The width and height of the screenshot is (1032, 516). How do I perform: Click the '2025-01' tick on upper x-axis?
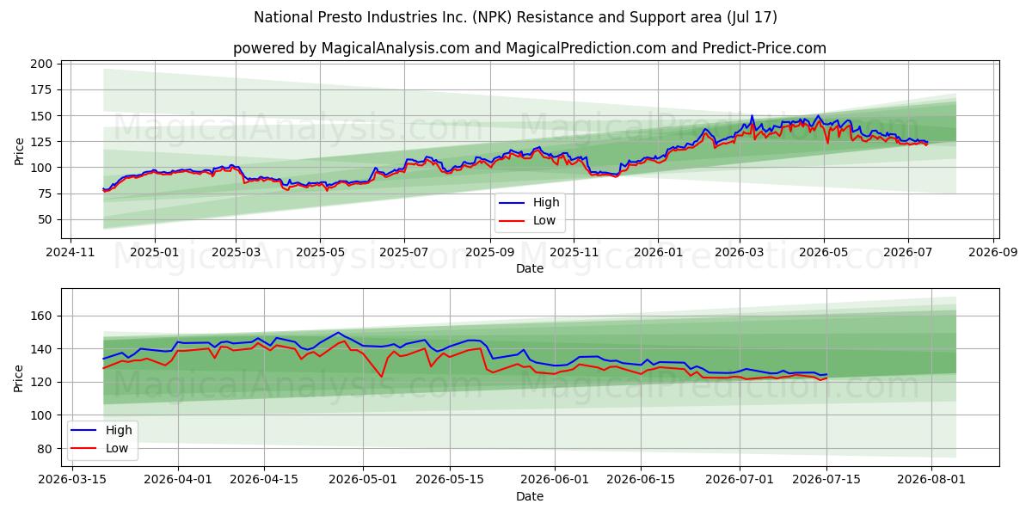[155, 253]
